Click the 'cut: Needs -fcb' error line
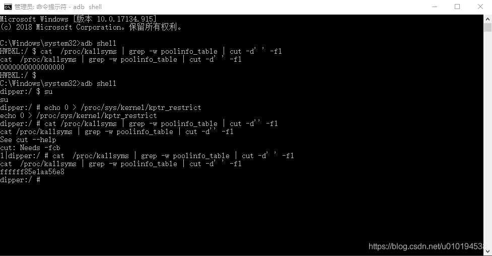The image size is (492, 256). (30, 148)
